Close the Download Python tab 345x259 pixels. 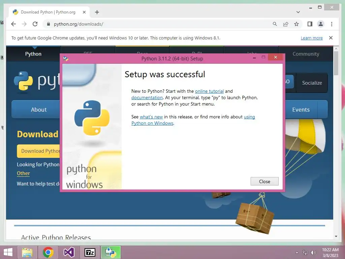[84, 12]
